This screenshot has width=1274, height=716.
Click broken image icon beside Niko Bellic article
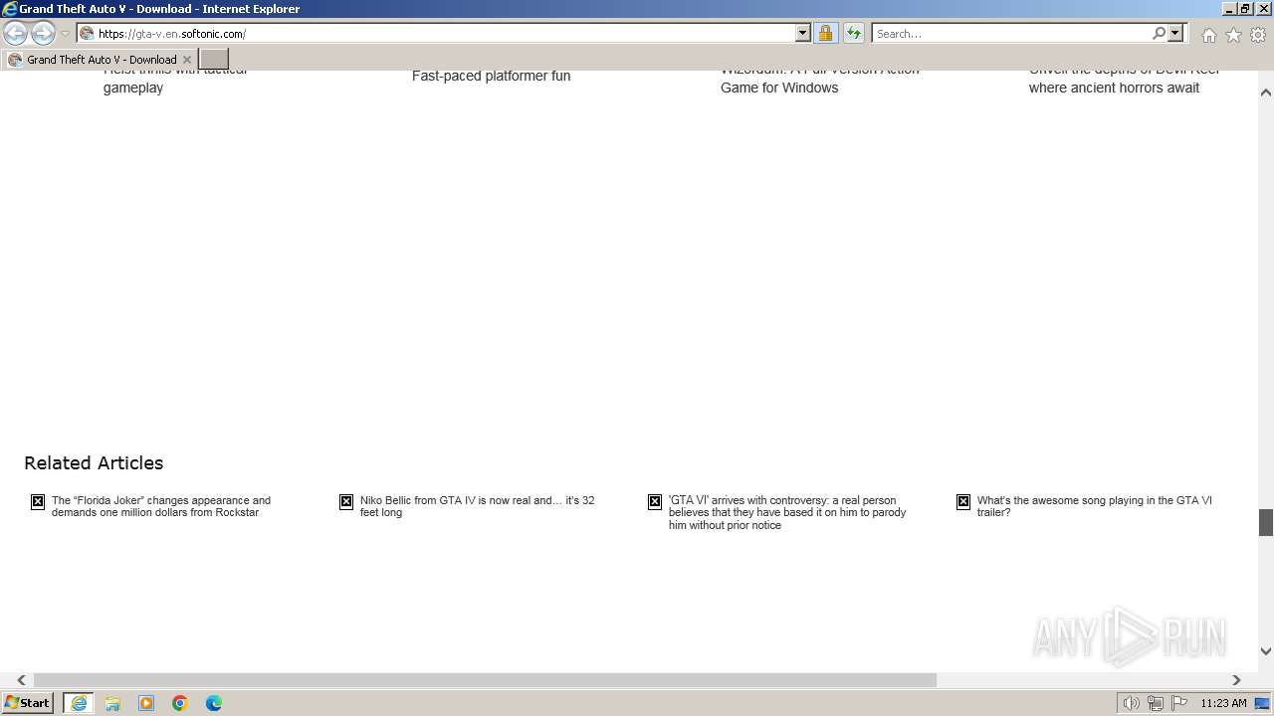[x=346, y=502]
